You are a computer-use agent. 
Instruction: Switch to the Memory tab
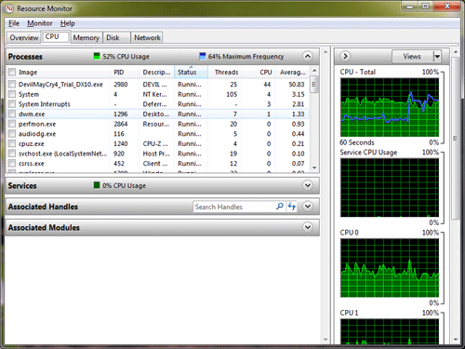click(x=86, y=38)
